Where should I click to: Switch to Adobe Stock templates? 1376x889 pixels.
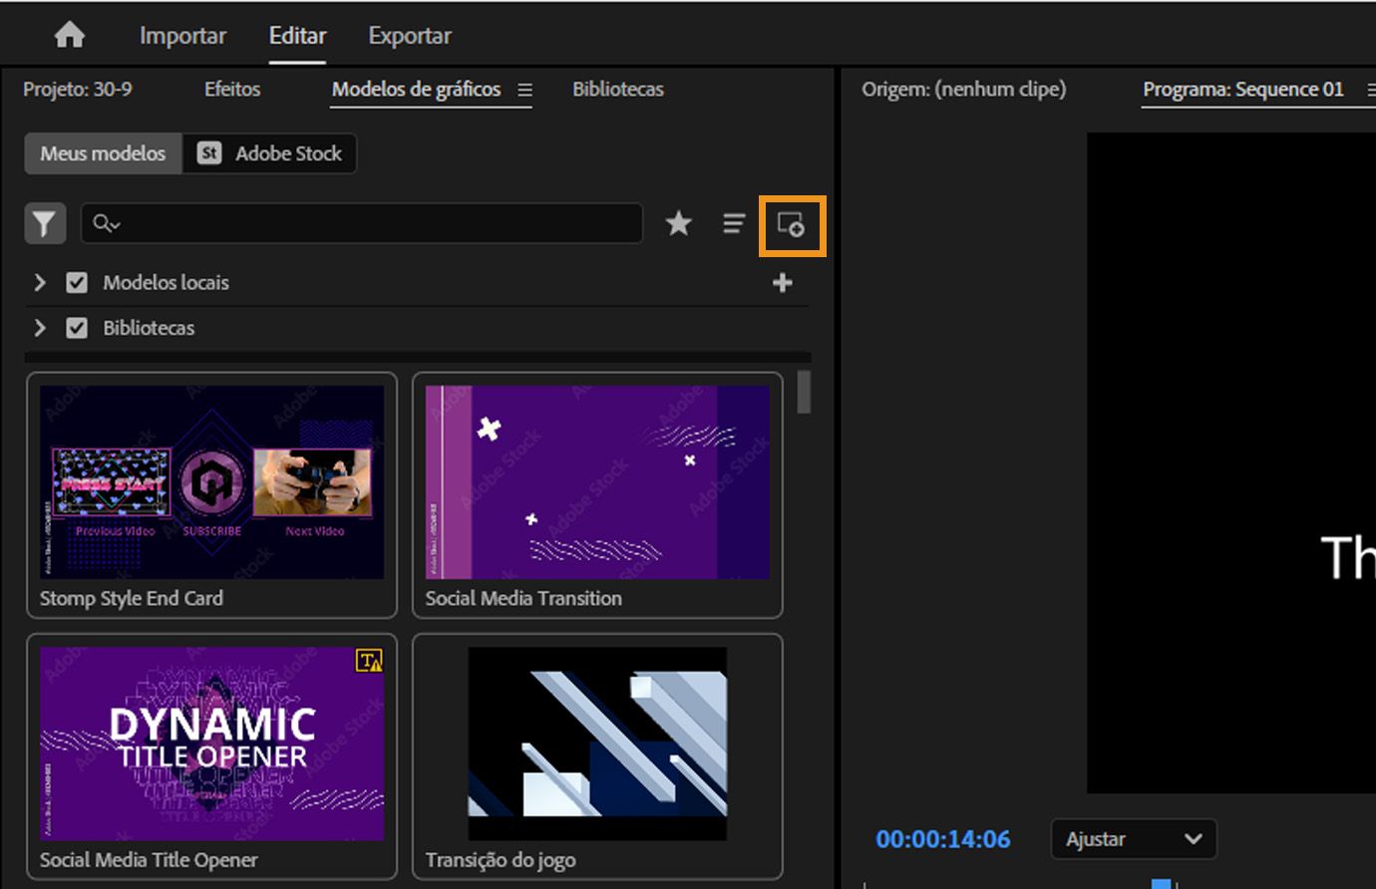(x=270, y=153)
